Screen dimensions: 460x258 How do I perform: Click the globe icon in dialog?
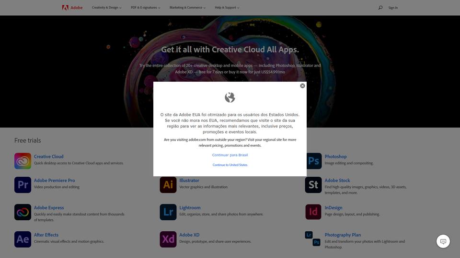(230, 97)
